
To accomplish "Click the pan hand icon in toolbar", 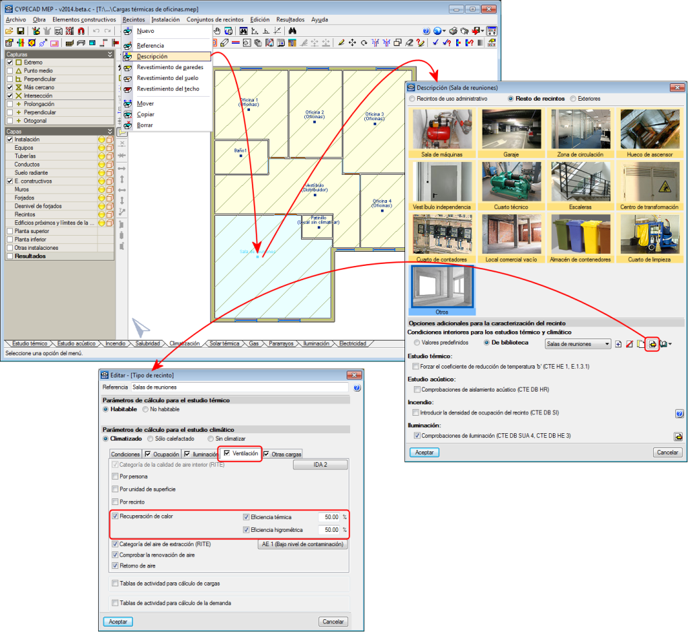I will tap(217, 31).
